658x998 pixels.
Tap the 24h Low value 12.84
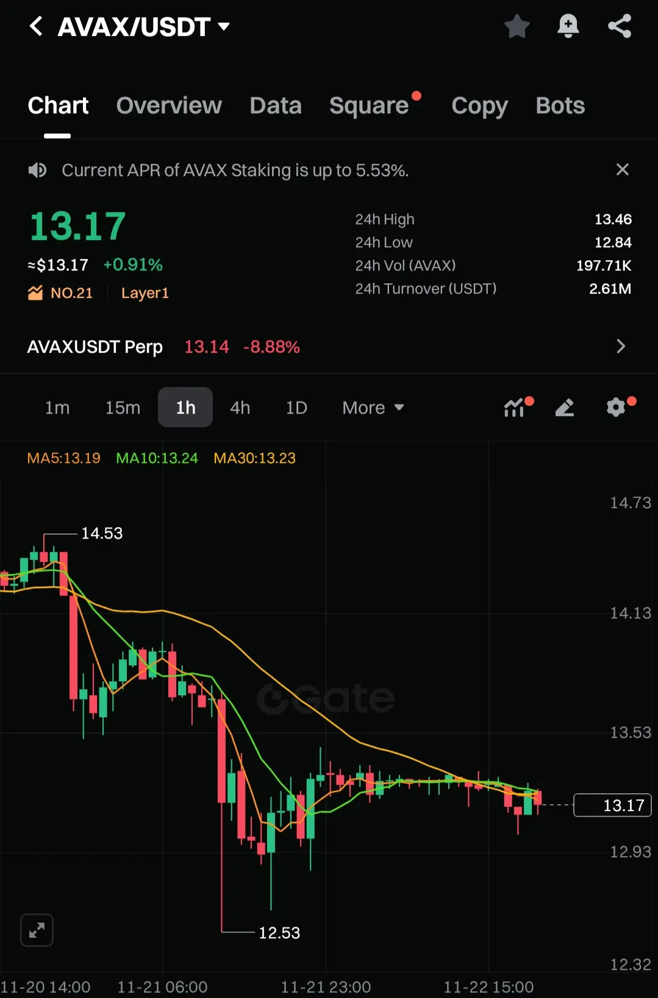tap(613, 242)
